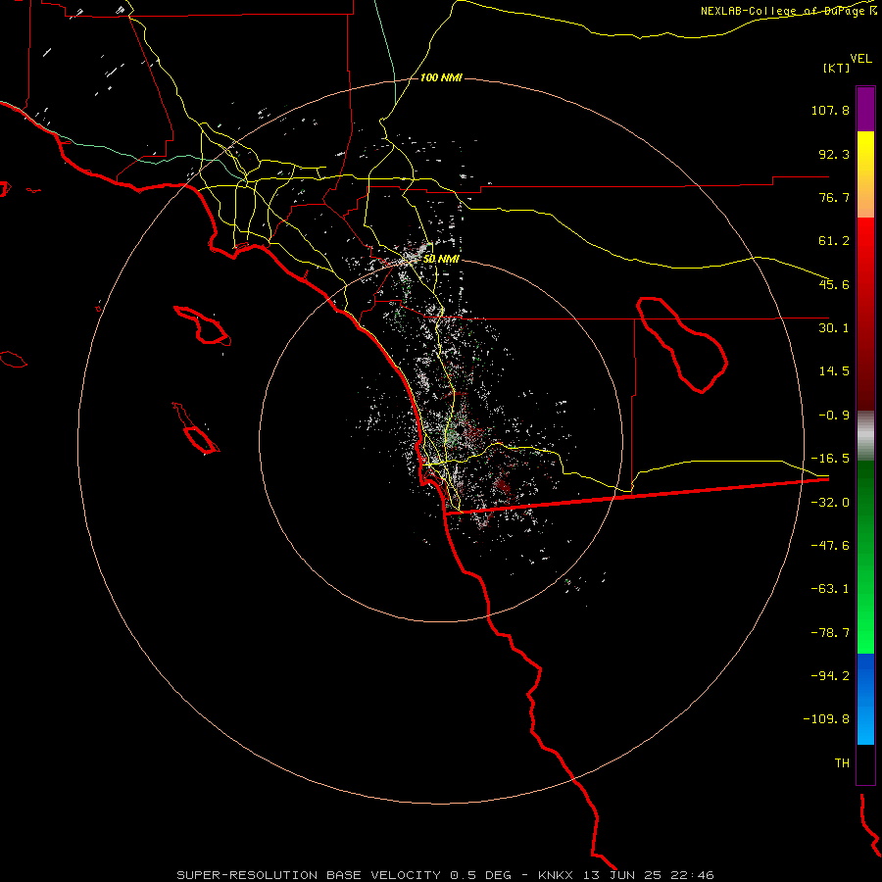Click the 30.1 velocity scale value
This screenshot has width=882, height=882.
834,328
